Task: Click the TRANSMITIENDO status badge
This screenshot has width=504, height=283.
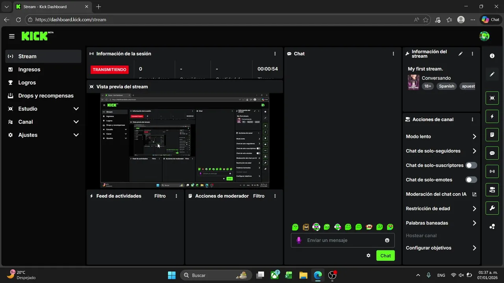Action: tap(109, 70)
